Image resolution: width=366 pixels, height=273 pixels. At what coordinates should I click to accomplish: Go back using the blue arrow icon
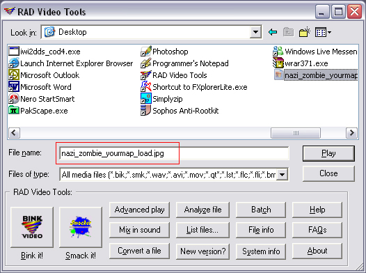pos(273,32)
